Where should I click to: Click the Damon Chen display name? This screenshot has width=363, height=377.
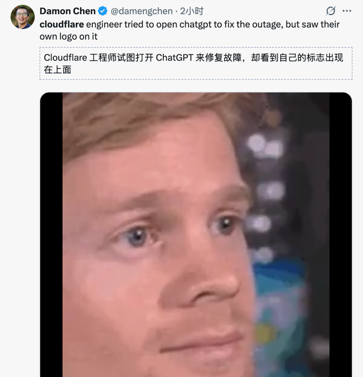tap(68, 11)
